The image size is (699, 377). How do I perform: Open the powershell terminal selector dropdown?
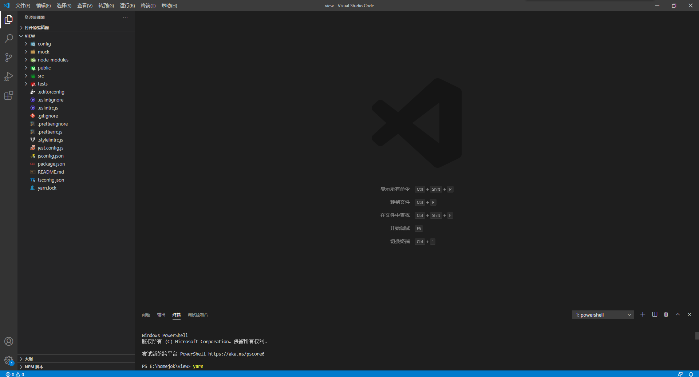[603, 315]
